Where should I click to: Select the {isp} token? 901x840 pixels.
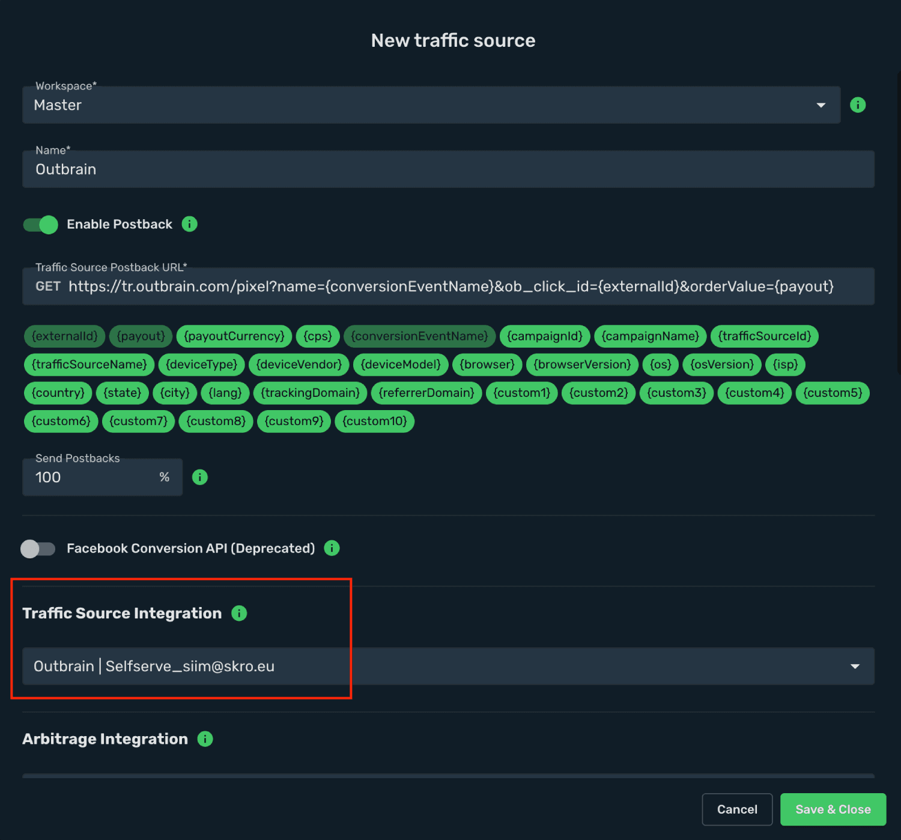point(786,364)
